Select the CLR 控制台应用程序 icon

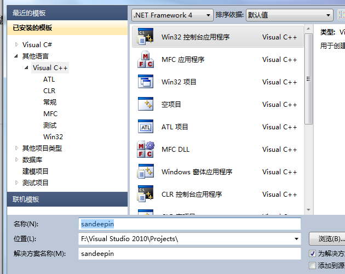click(146, 195)
